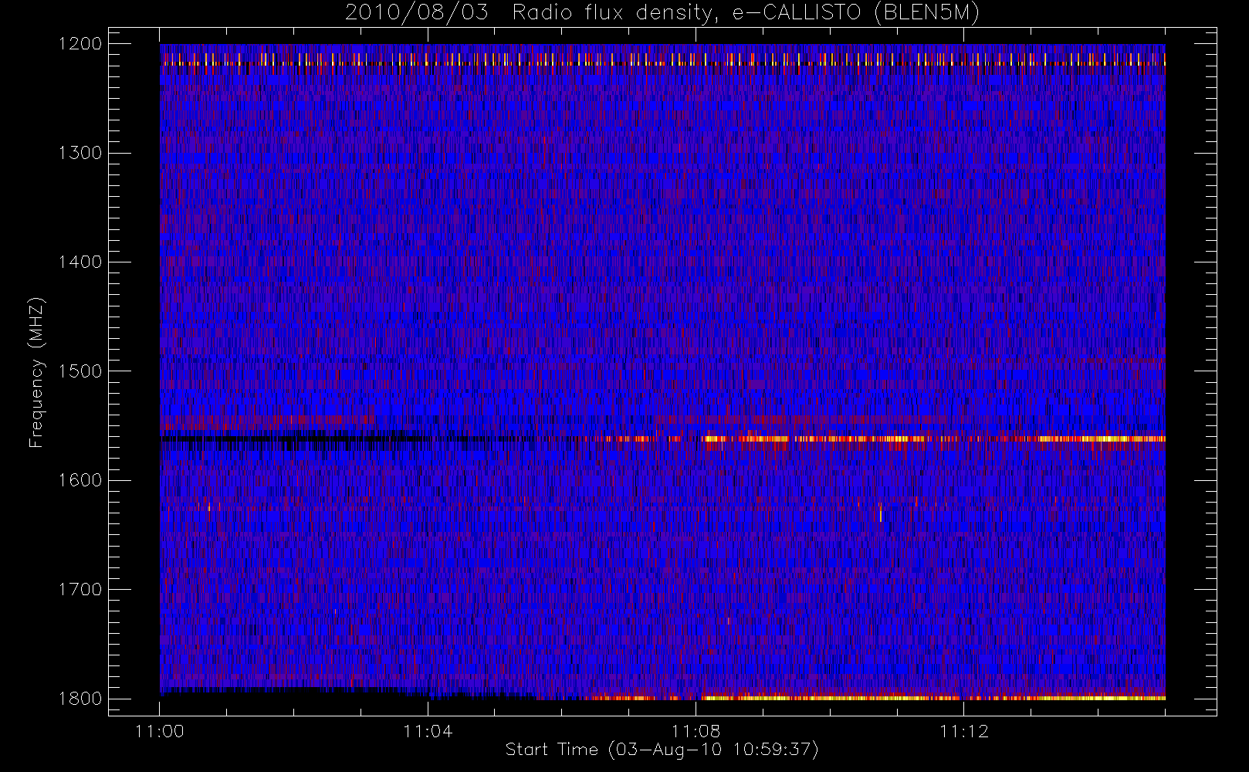Click the 'Start Time (03-Aug-10 10:59:37)' axis label
This screenshot has width=1249, height=772.
point(662,750)
